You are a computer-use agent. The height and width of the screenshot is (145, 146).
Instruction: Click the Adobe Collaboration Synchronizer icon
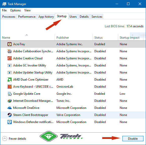[10, 51]
